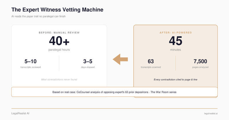This screenshot has height=120, width=229.
Task: Open the legalrealist.ai footer link
Action: click(x=211, y=113)
